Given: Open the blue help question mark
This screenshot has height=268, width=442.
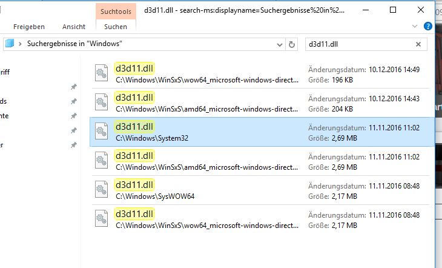Looking at the screenshot, I should point(428,27).
